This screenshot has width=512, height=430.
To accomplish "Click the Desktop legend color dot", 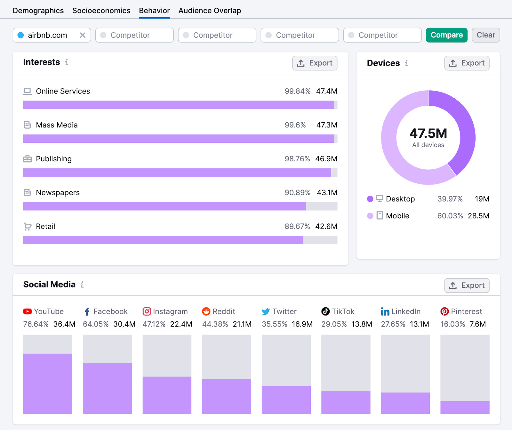I will coord(370,199).
